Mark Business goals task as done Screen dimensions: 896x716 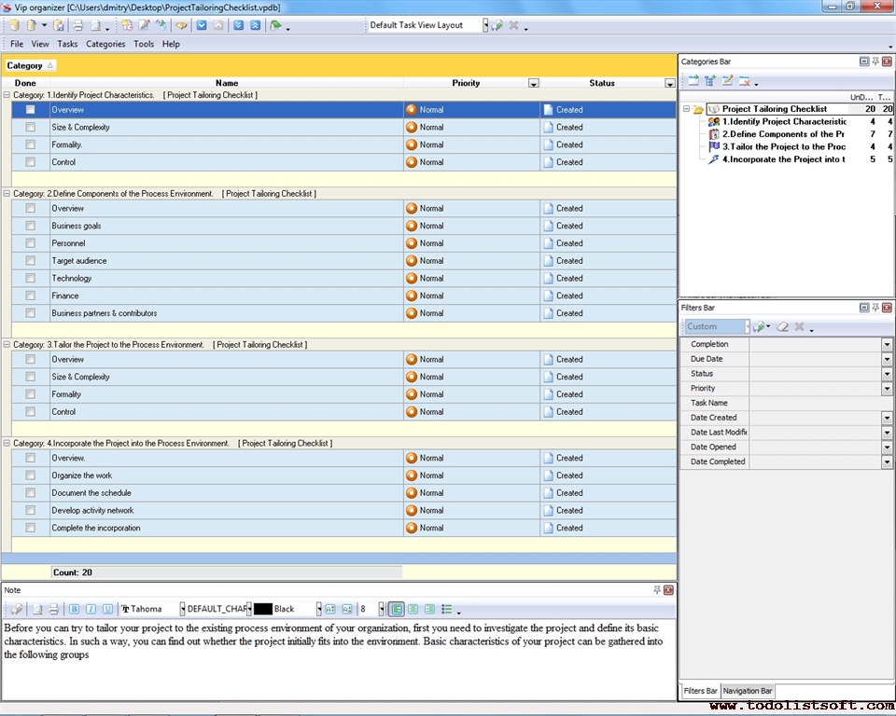[x=31, y=226]
